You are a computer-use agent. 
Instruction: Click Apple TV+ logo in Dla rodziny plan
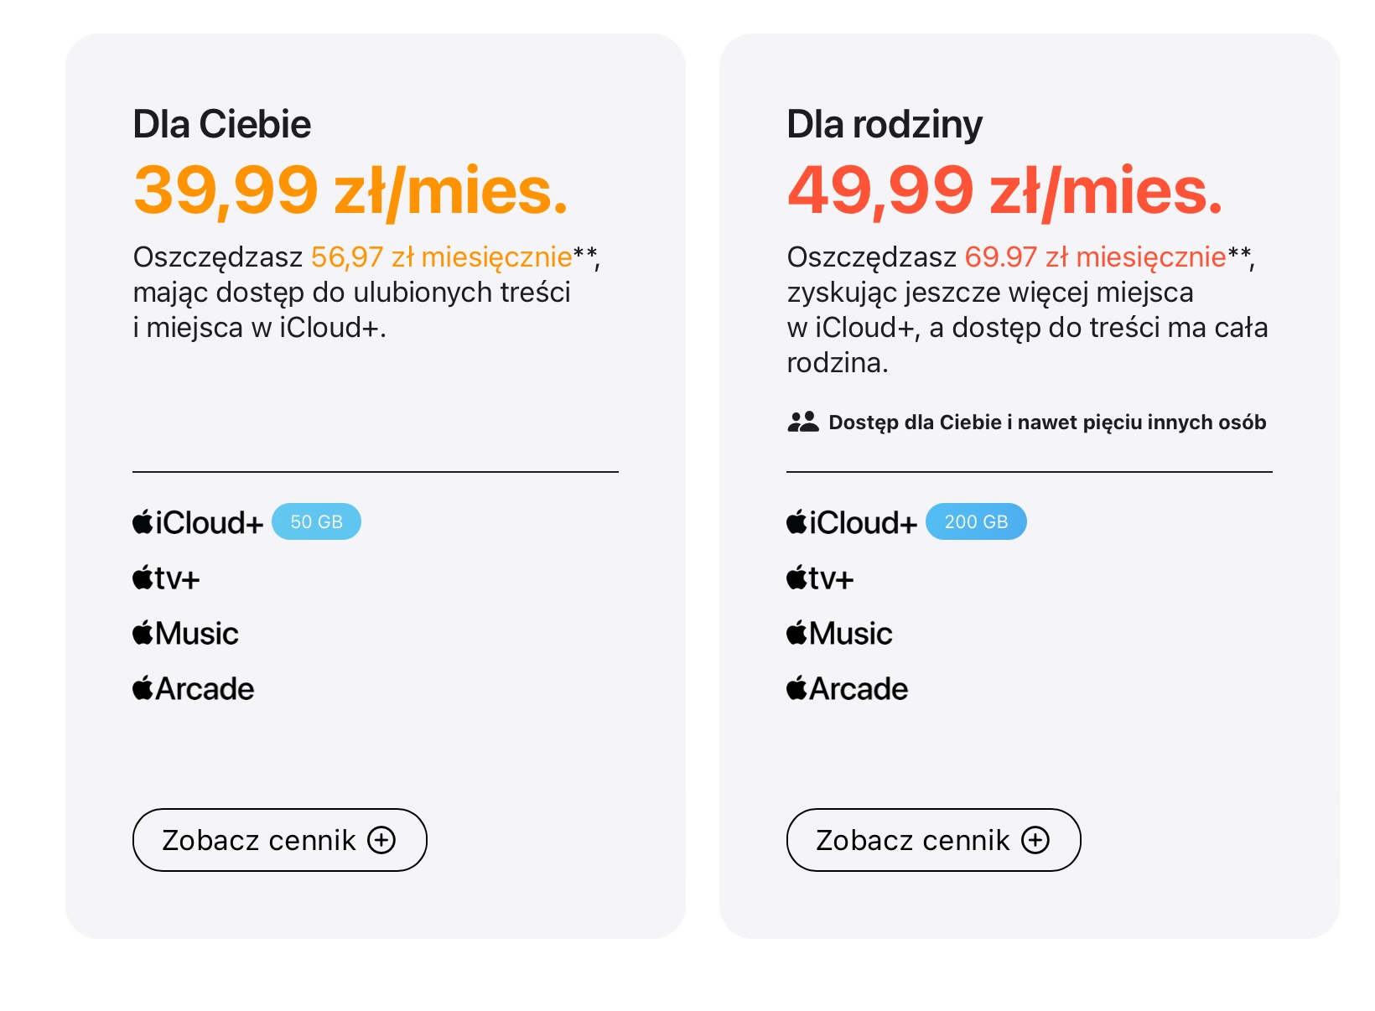pyautogui.click(x=820, y=578)
